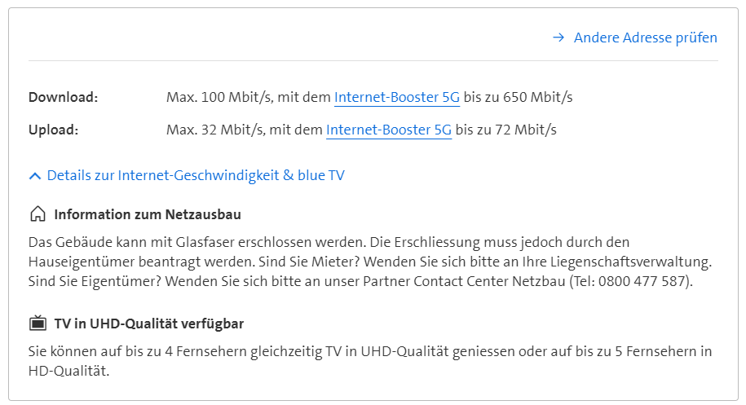Collapse Details zur Internet-Geschwindigkeit & blue TV
The width and height of the screenshot is (746, 405).
[x=196, y=175]
